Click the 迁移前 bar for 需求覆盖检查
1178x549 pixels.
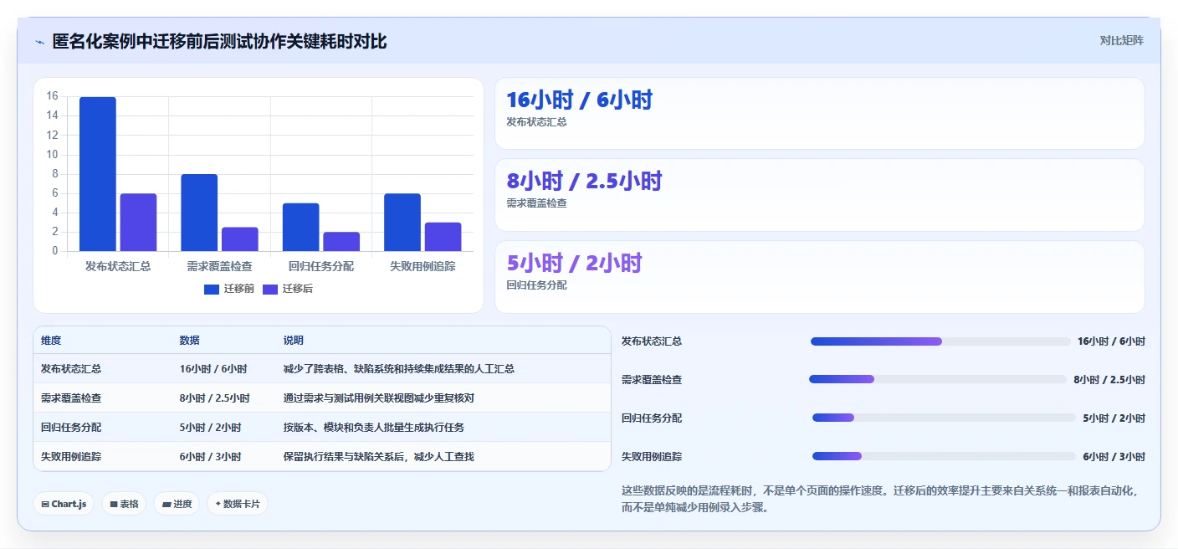[x=199, y=213]
